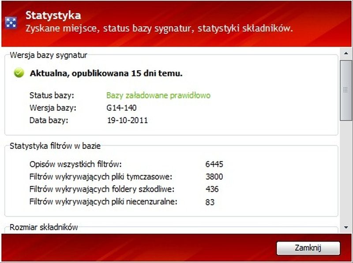Click the blue Statystyka header icon
353x263 pixels.
(x=11, y=23)
